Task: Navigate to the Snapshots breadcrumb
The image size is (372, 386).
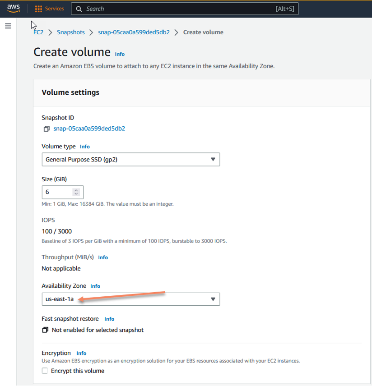Action: pos(70,32)
